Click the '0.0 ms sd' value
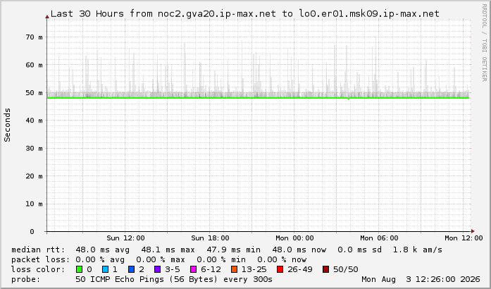 pos(359,250)
